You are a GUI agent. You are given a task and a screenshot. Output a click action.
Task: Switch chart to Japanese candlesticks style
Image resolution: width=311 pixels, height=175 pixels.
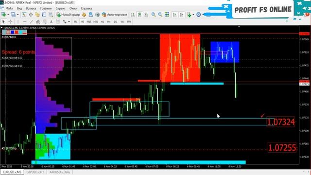click(x=139, y=15)
